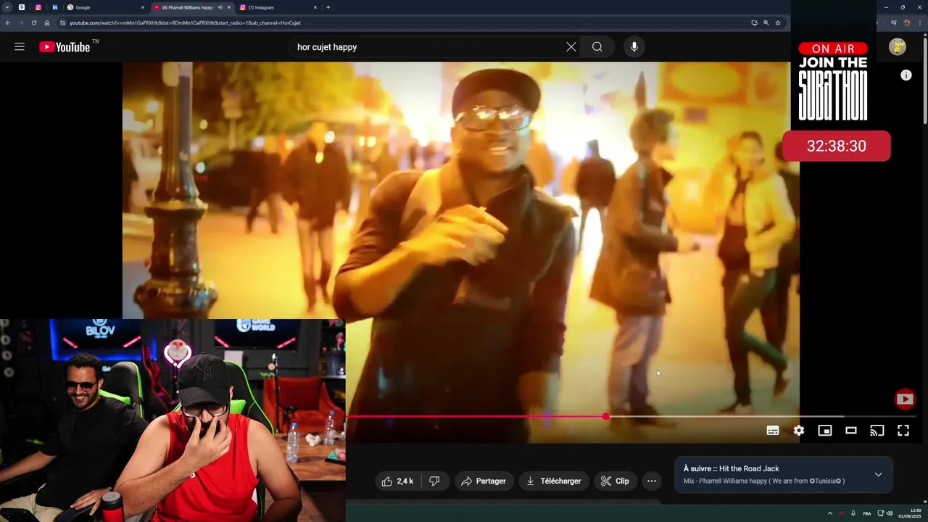Click the address bar URL
Image resolution: width=928 pixels, height=522 pixels.
185,23
